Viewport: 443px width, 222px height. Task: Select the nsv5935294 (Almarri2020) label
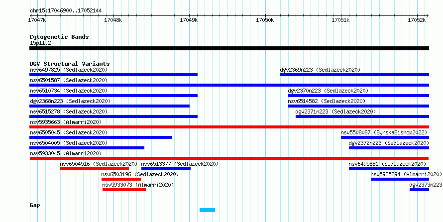coord(406,174)
